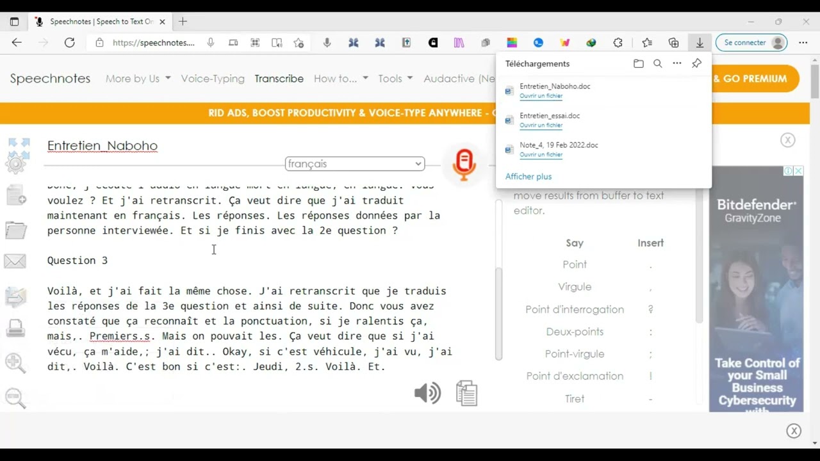Close the sidebar ad X above Bitdefender

pyautogui.click(x=788, y=140)
